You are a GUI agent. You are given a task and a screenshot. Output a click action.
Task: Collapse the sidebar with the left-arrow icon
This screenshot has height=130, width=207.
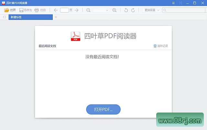(4, 17)
